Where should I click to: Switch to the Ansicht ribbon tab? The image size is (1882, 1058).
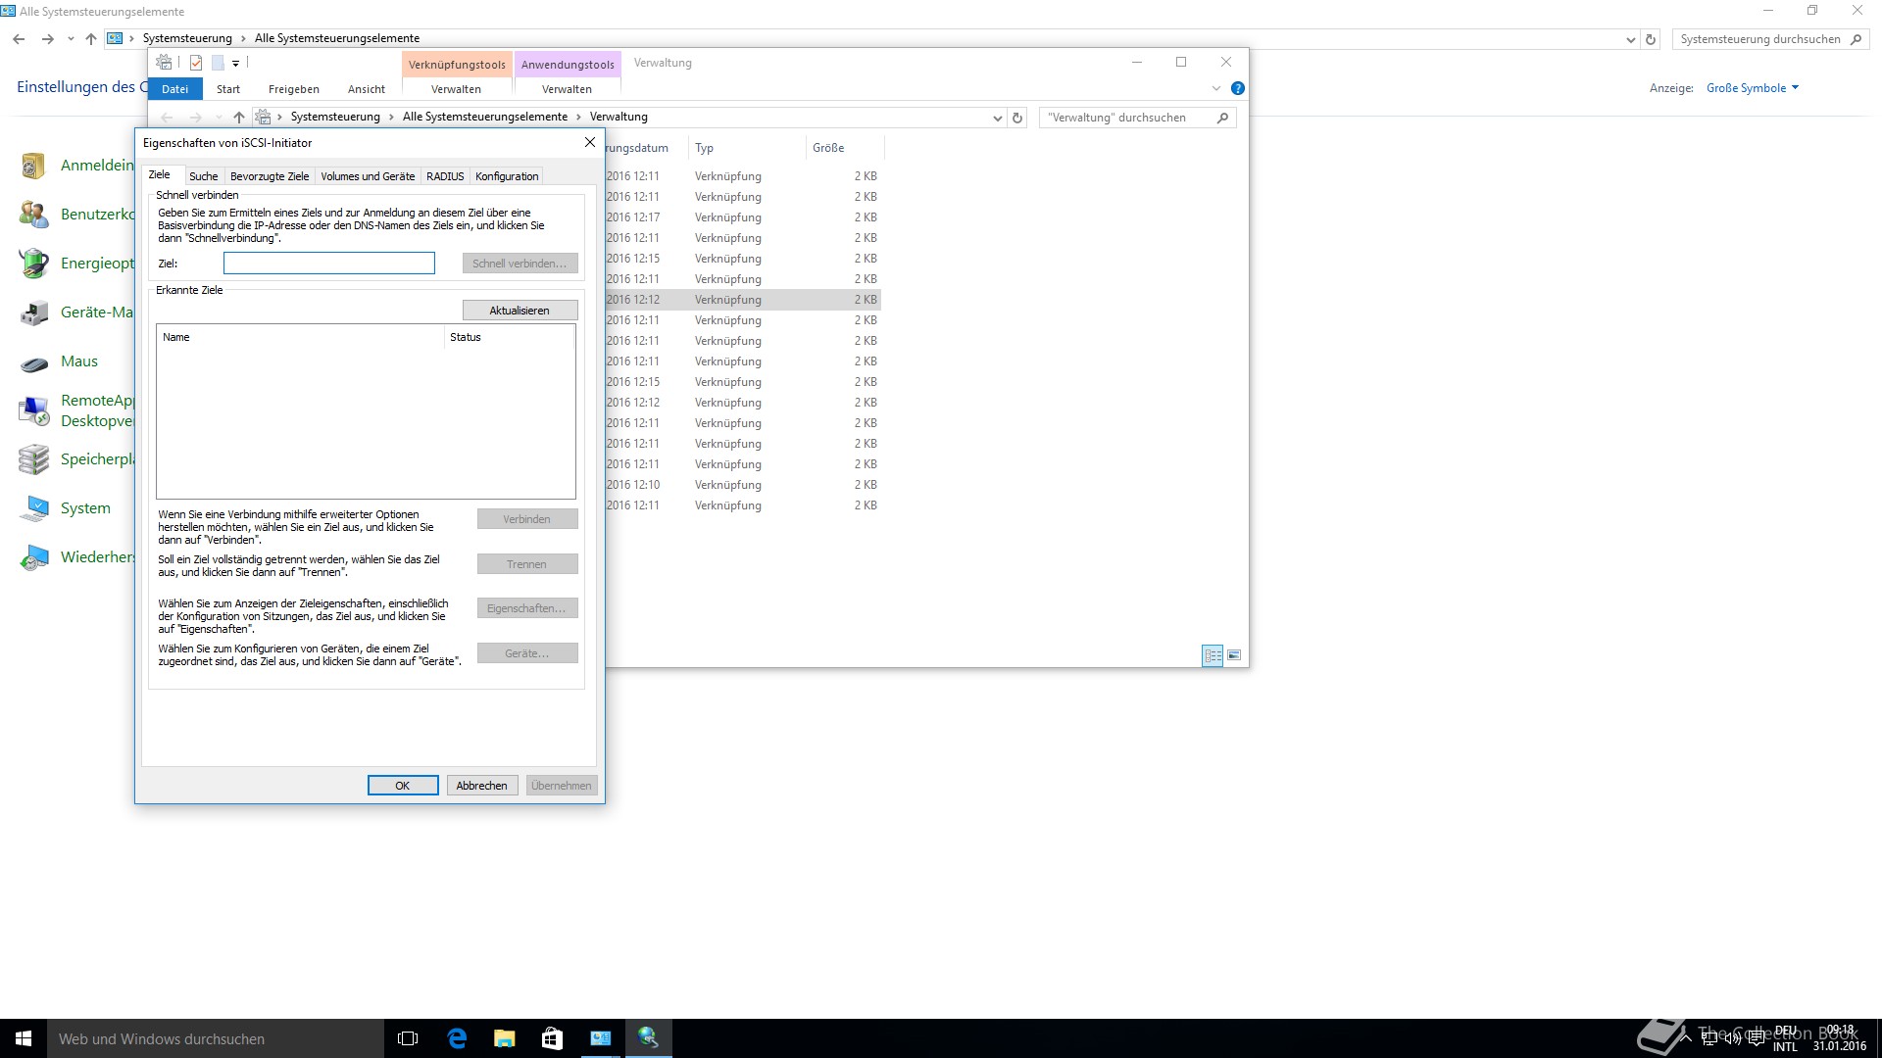pos(367,89)
